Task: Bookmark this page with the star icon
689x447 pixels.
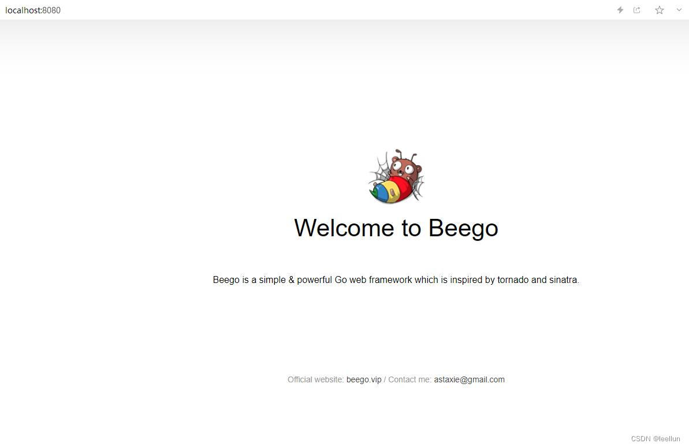Action: coord(659,10)
